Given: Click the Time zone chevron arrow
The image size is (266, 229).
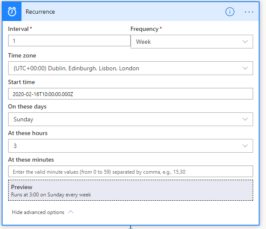Looking at the screenshot, I should [245, 68].
